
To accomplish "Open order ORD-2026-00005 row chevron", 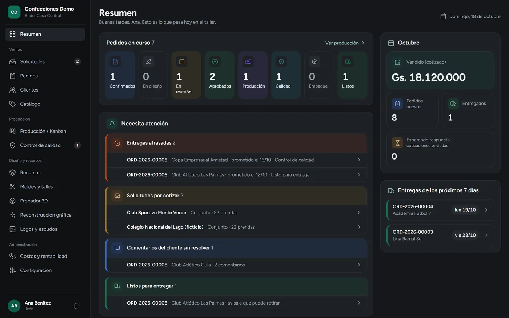I will coord(359,160).
